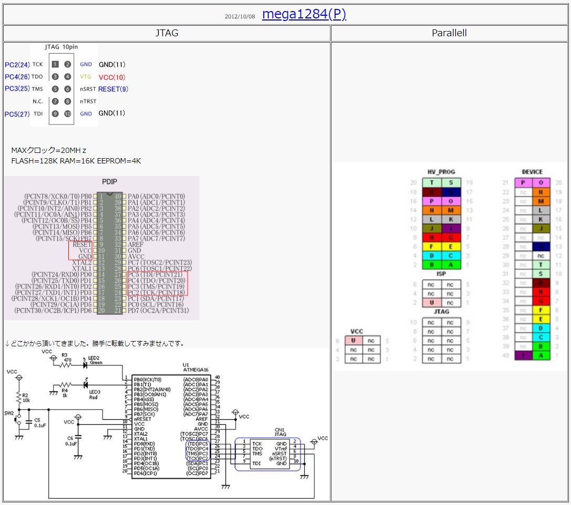Click the JTAG column header cell

click(x=167, y=33)
